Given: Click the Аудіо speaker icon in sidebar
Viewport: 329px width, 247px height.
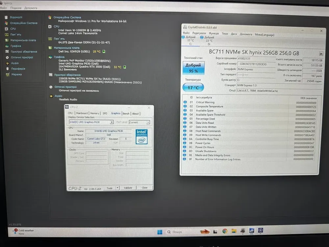Looking at the screenshot, I should (x=7, y=63).
